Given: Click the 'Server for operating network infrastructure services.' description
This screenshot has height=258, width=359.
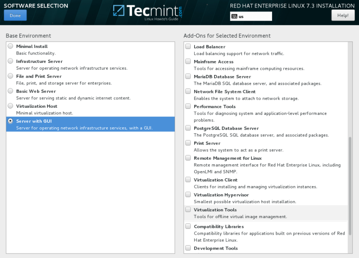Looking at the screenshot, I should point(72,68).
